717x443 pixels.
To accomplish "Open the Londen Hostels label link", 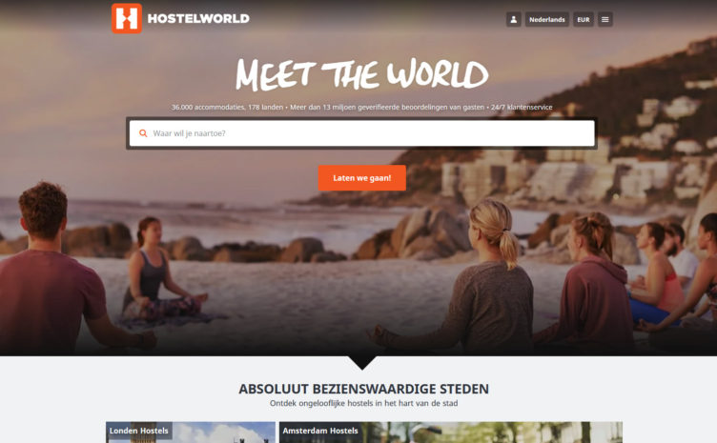I will click(139, 431).
